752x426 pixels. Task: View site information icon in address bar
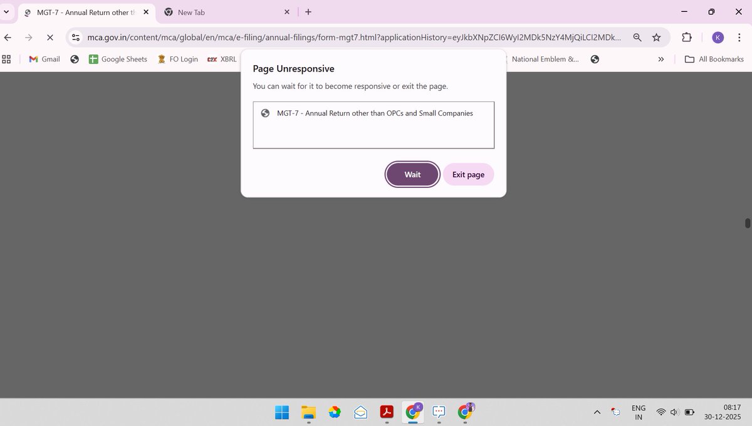tap(75, 38)
